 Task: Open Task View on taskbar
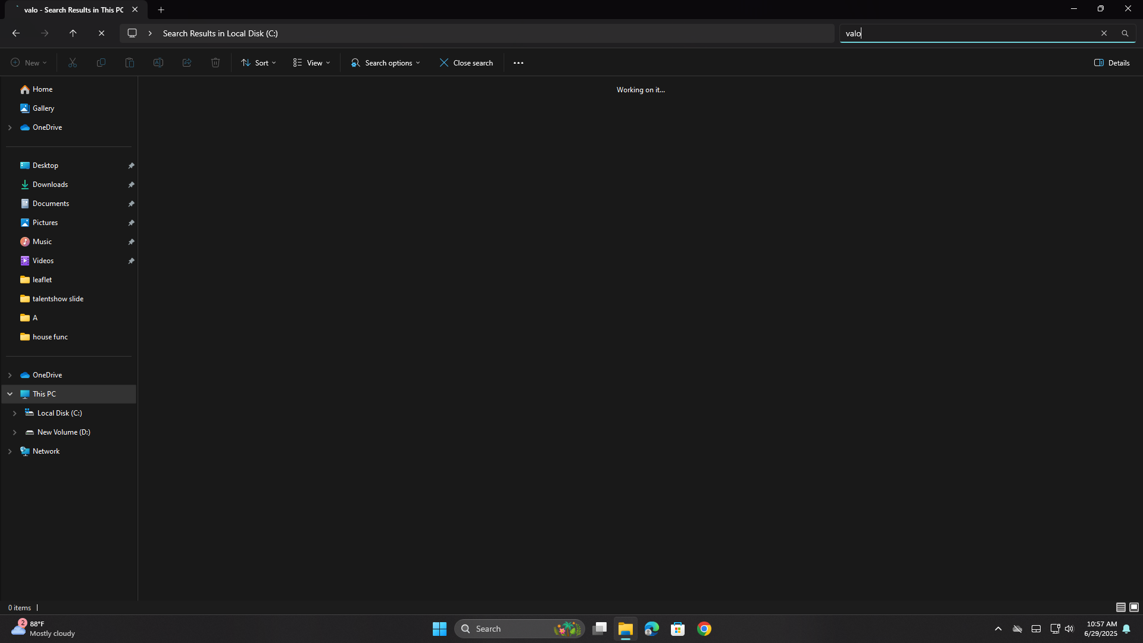pyautogui.click(x=599, y=629)
